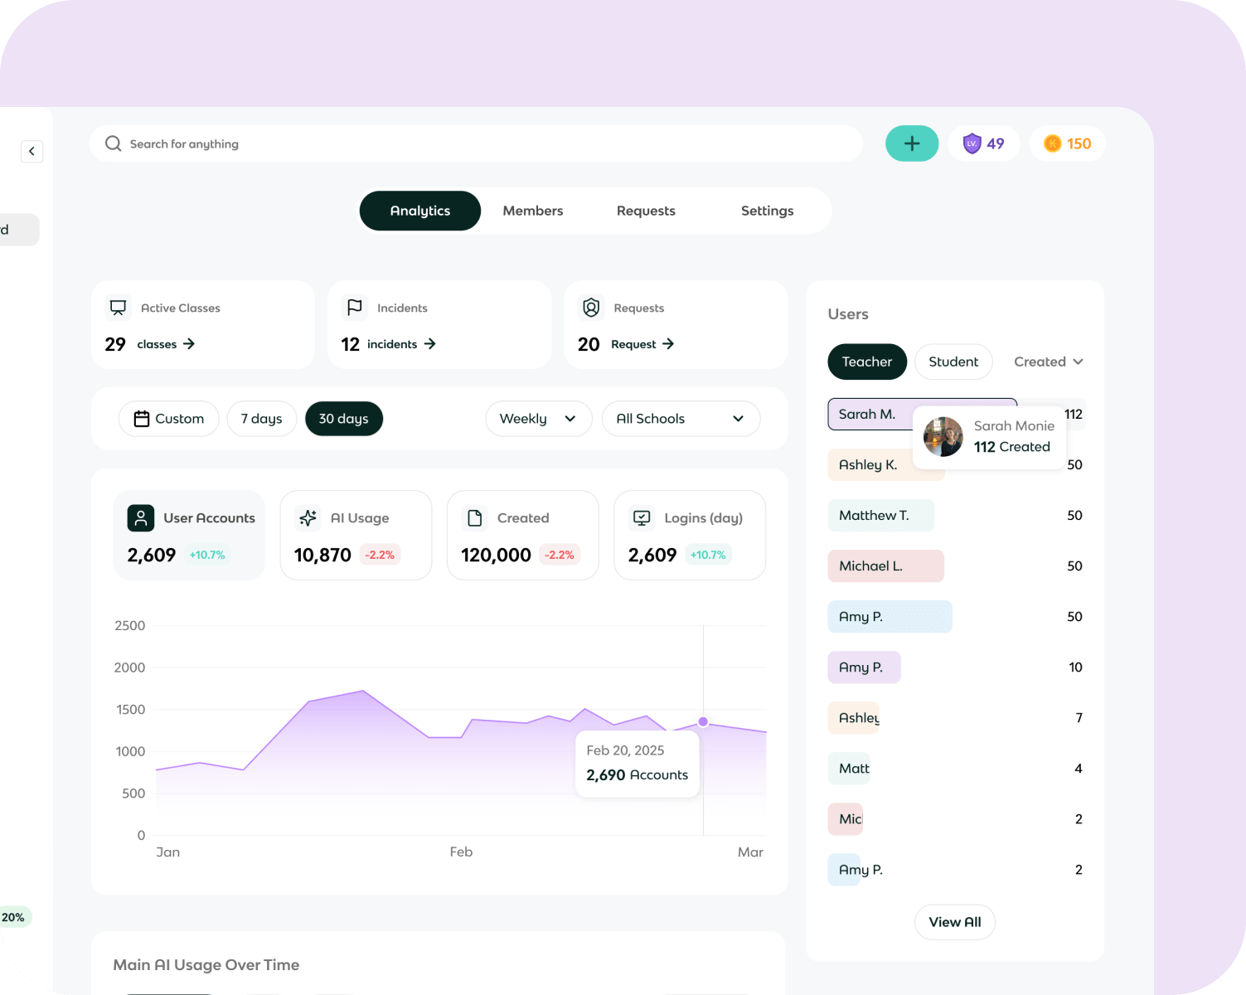Open the Created sort dropdown
Screen dimensions: 1246x995
[1048, 362]
